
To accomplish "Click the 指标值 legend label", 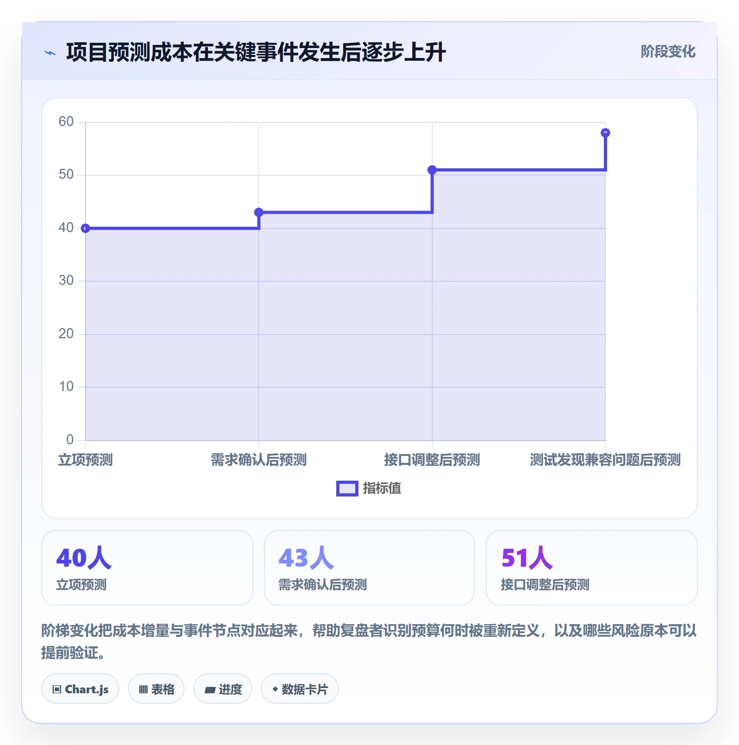I will 382,489.
